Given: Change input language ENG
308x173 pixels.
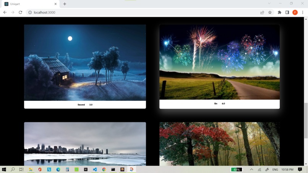Looking at the screenshot, I should 275,170.
